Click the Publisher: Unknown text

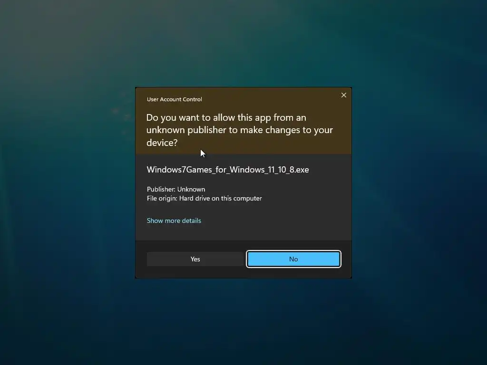click(x=176, y=189)
